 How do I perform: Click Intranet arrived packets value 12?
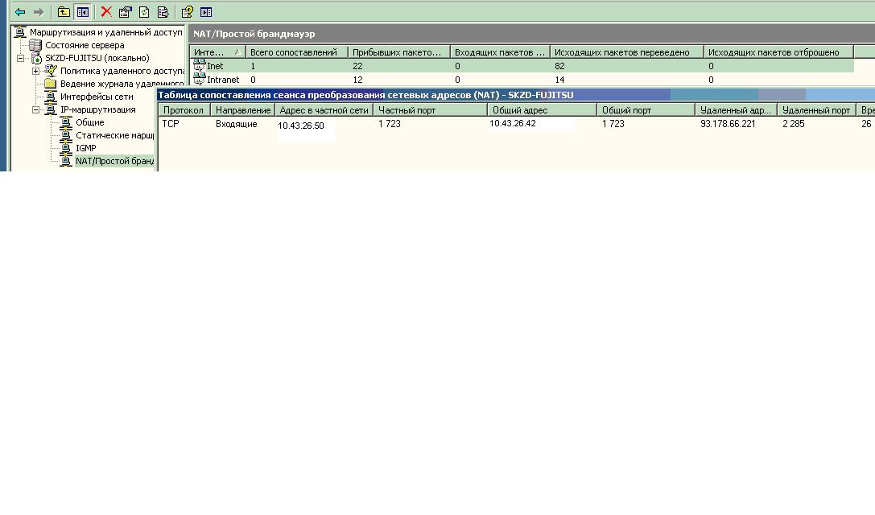pyautogui.click(x=357, y=80)
